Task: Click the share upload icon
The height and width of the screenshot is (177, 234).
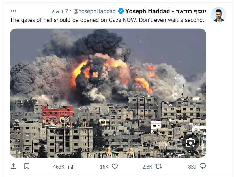Action: point(13,166)
